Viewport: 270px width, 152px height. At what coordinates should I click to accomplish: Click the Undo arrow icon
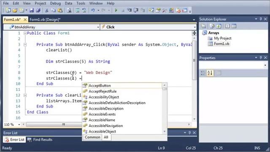tap(93, 11)
